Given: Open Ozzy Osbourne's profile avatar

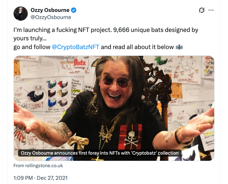Looking at the screenshot, I should pyautogui.click(x=20, y=13).
